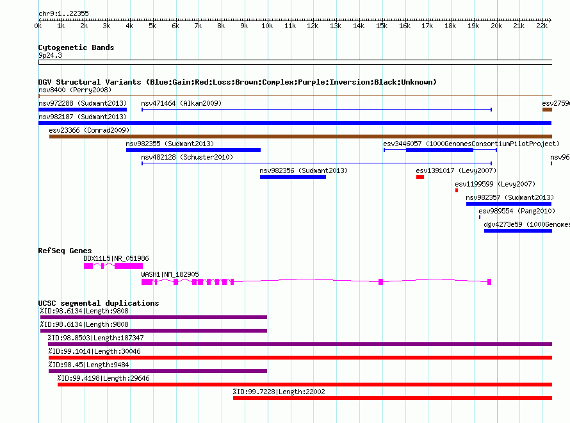Click the nsv471464 (Alkan2009) label
Image resolution: width=570 pixels, height=423 pixels.
point(181,103)
